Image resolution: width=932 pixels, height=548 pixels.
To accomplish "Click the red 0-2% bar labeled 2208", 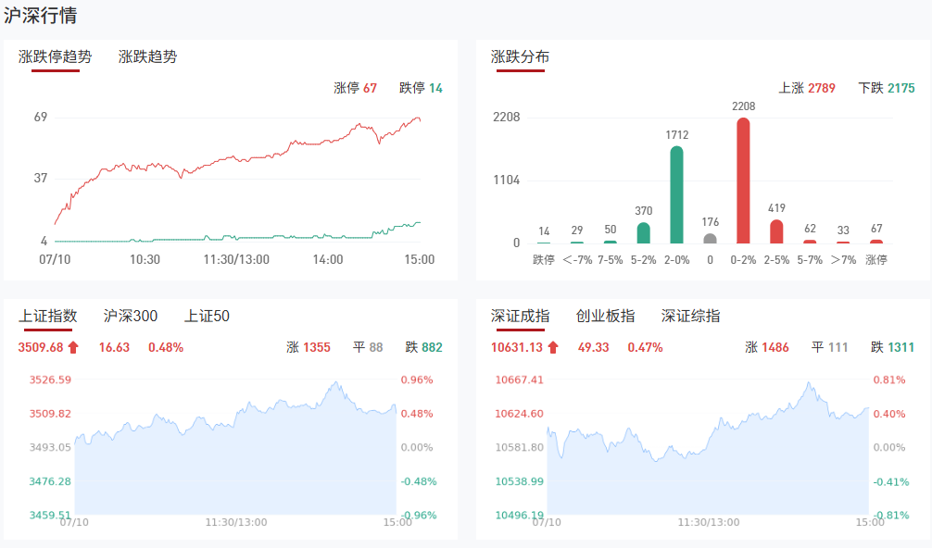I will coord(743,181).
